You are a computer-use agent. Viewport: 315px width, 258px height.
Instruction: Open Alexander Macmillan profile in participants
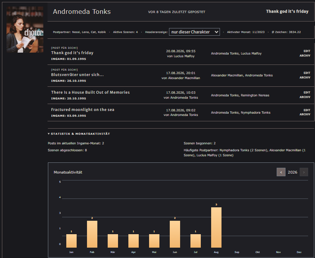coord(227,75)
